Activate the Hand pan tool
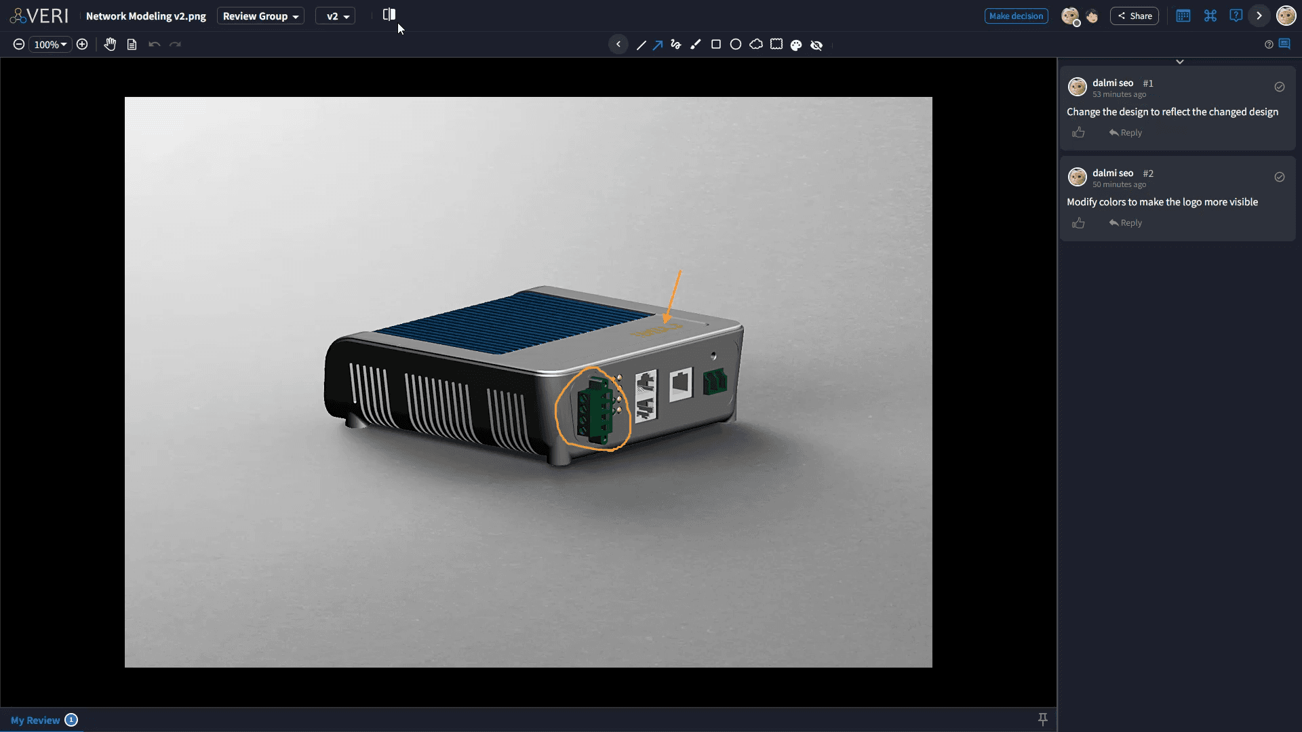Image resolution: width=1302 pixels, height=732 pixels. [x=110, y=44]
